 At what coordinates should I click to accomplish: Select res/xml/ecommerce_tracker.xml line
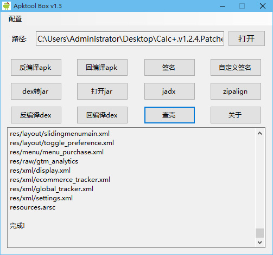[x=60, y=180]
